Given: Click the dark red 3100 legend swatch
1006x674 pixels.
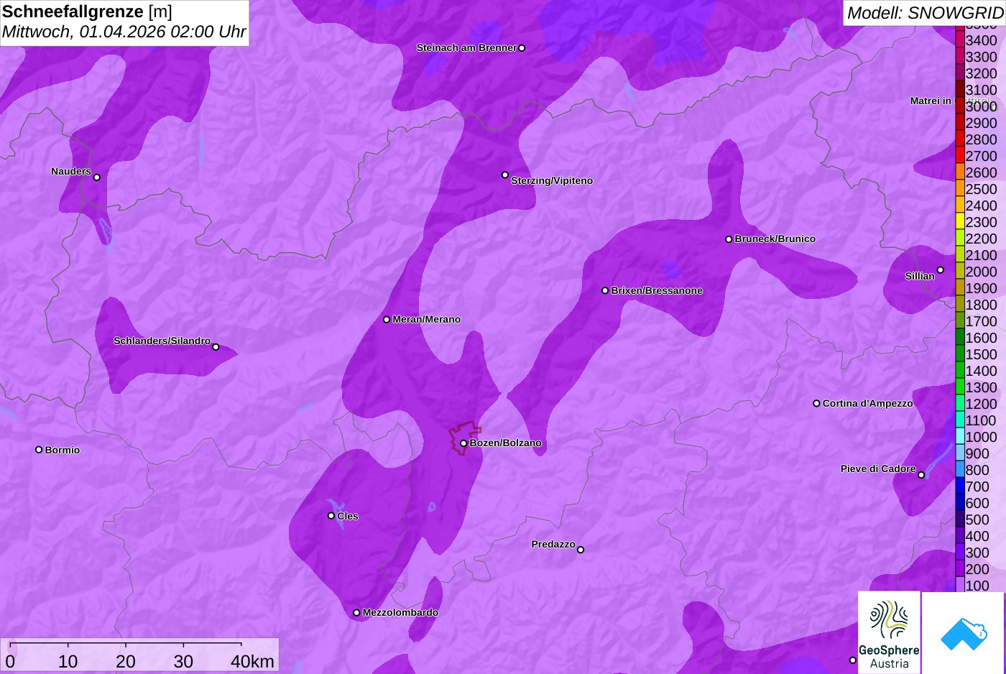Looking at the screenshot, I should (960, 90).
